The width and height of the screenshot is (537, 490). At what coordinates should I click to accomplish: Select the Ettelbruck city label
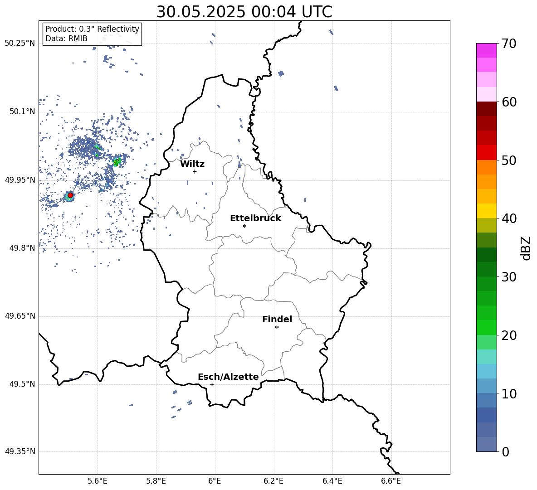tap(255, 218)
